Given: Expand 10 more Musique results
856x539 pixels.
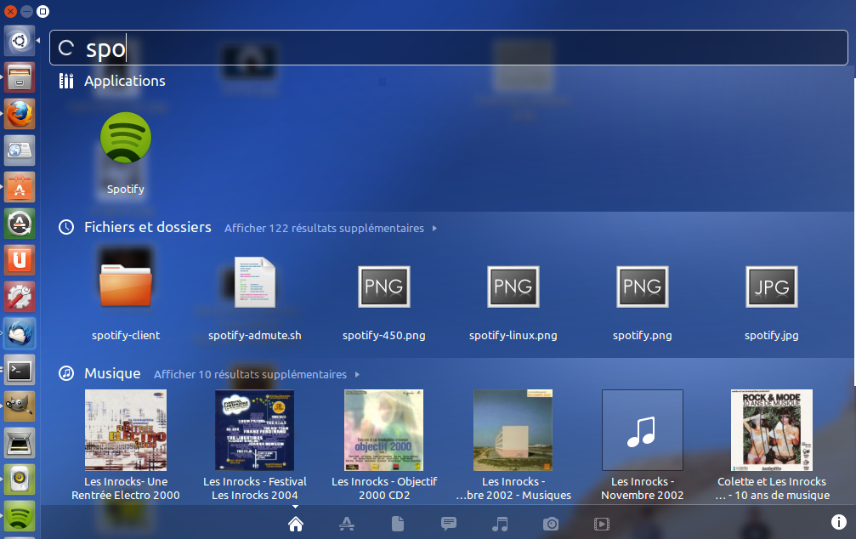Looking at the screenshot, I should point(257,375).
